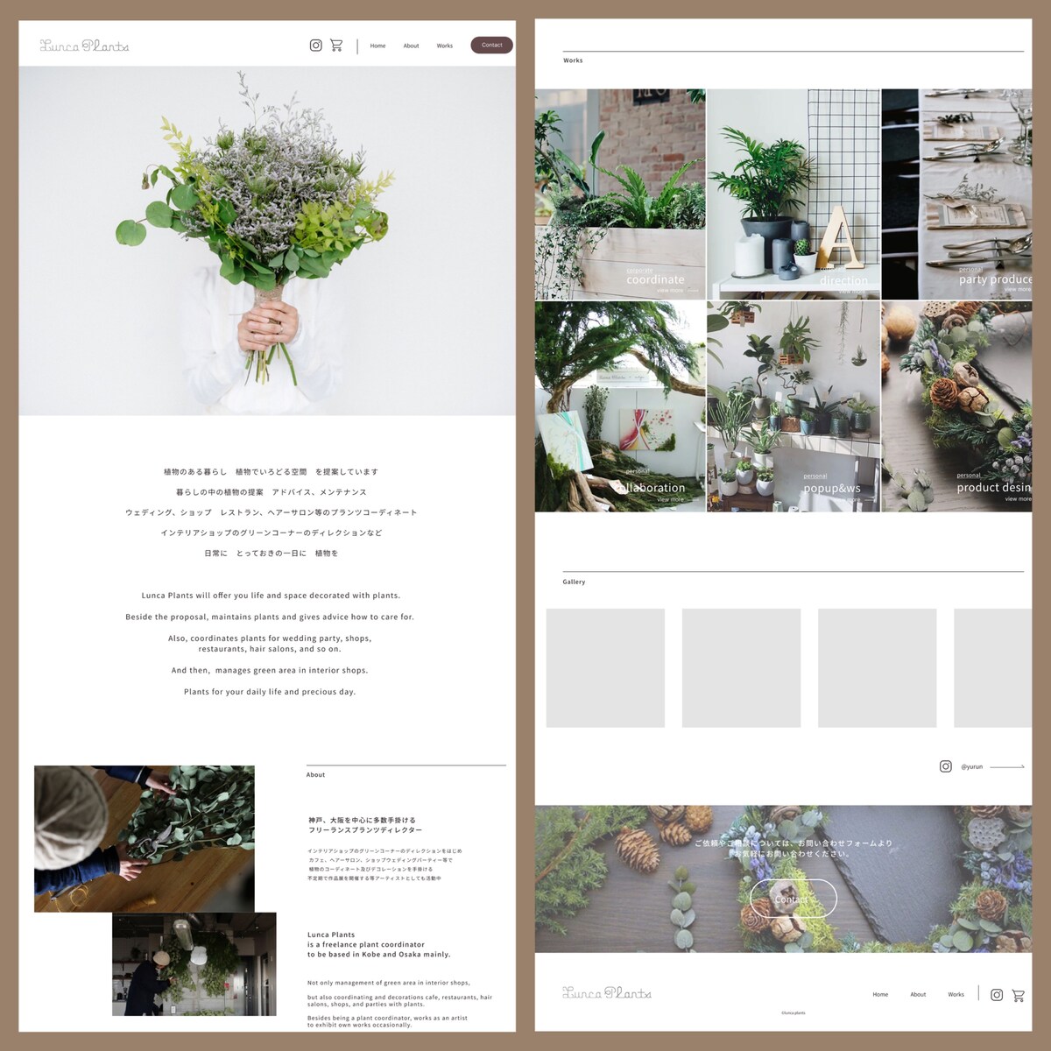Select Works in top navigation
The height and width of the screenshot is (1051, 1051).
(445, 46)
